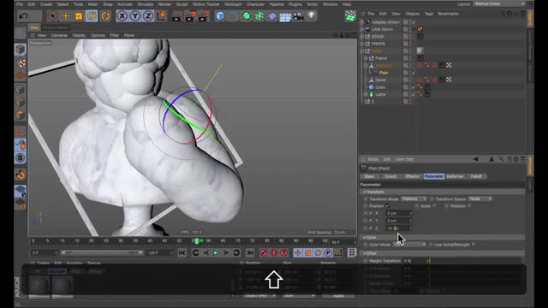
Task: Click the record active objects button
Action: pyautogui.click(x=264, y=253)
